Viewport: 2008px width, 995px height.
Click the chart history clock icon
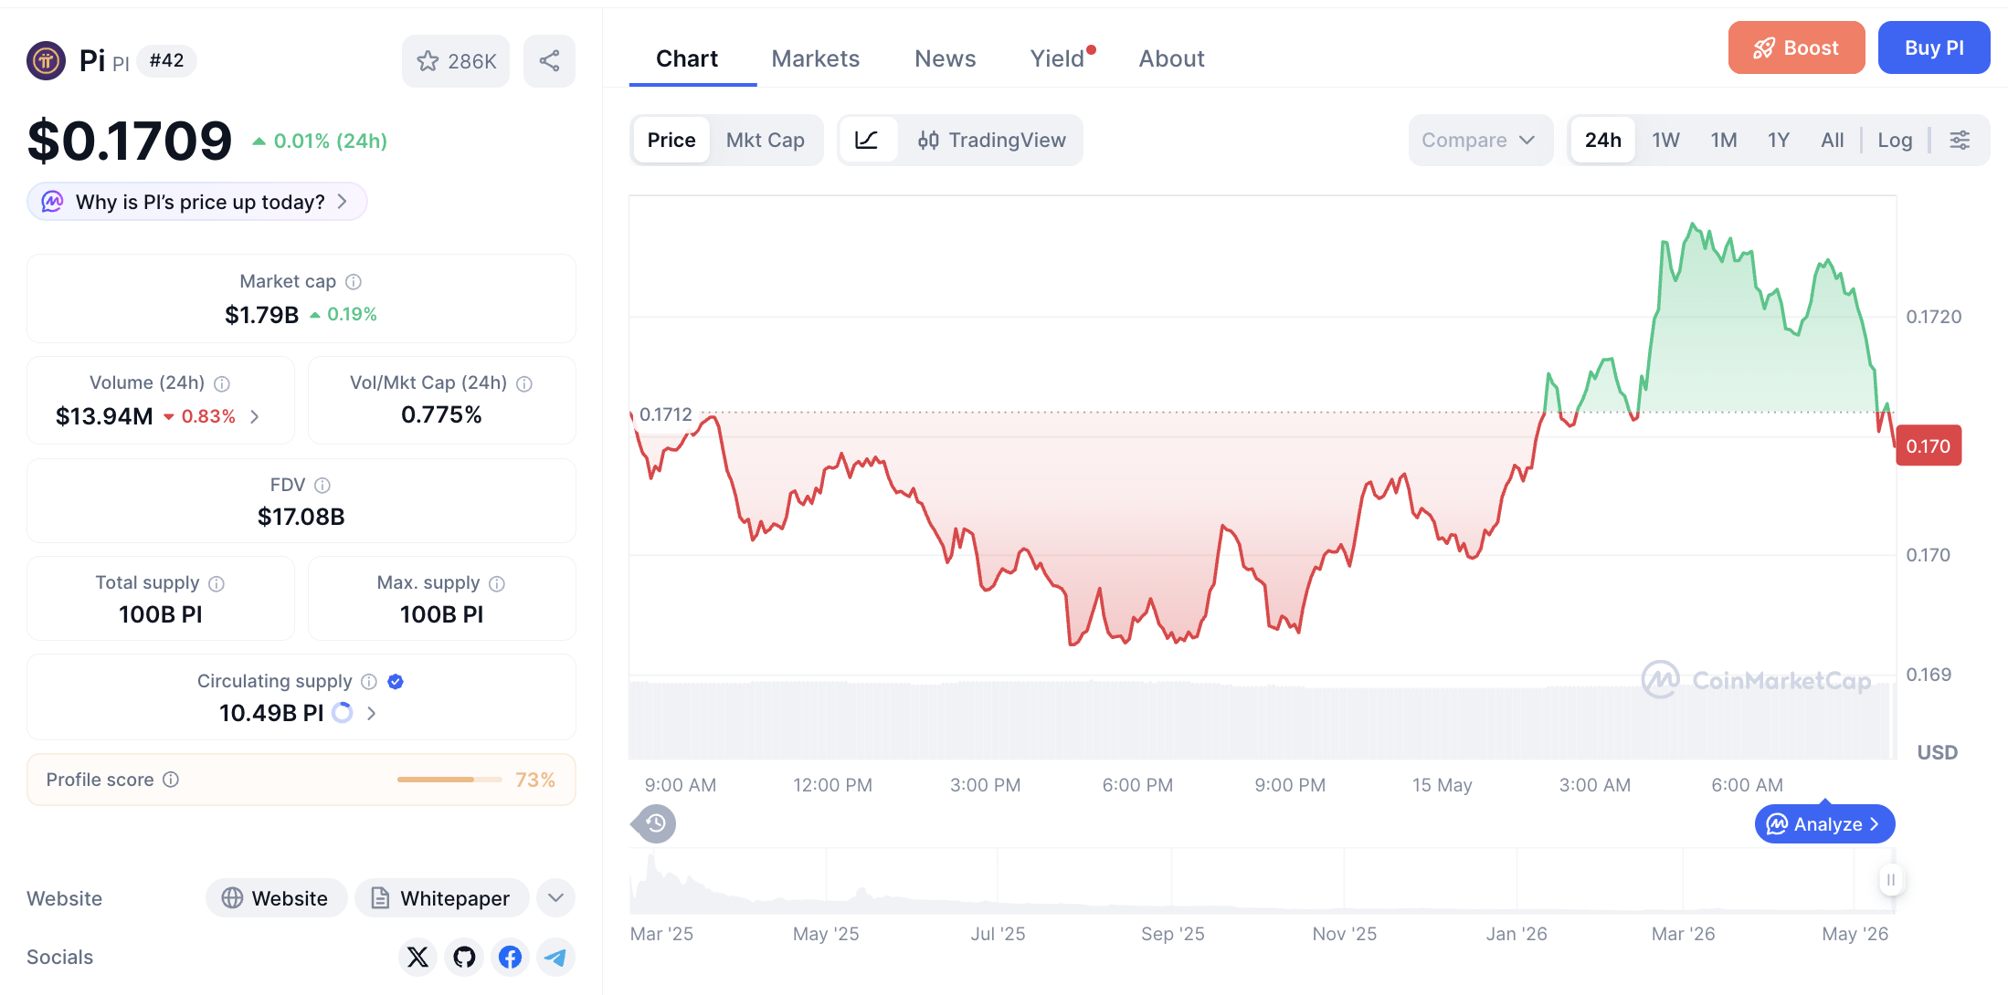tap(655, 824)
